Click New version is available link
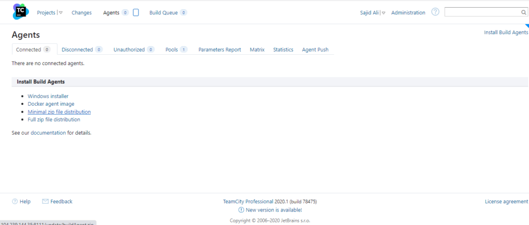Viewport: 529px width, 225px height. coord(274,210)
